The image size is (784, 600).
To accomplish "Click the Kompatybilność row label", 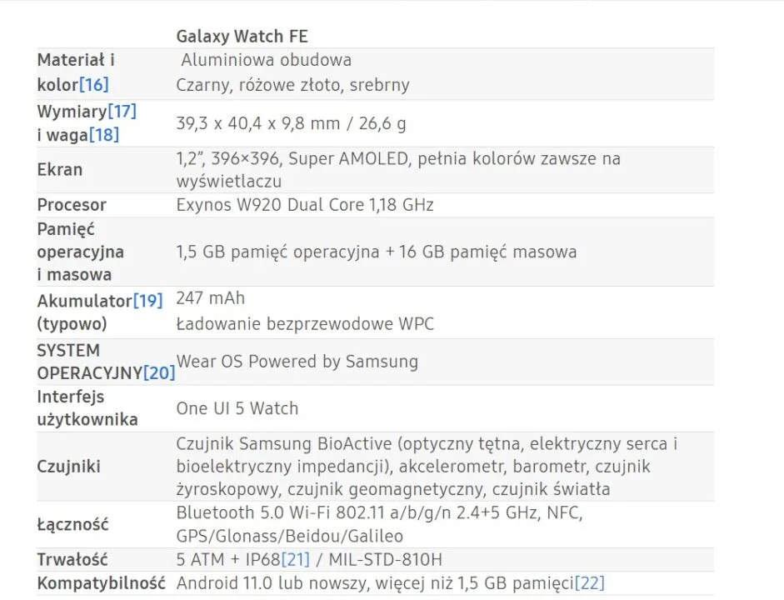I will click(x=101, y=582).
